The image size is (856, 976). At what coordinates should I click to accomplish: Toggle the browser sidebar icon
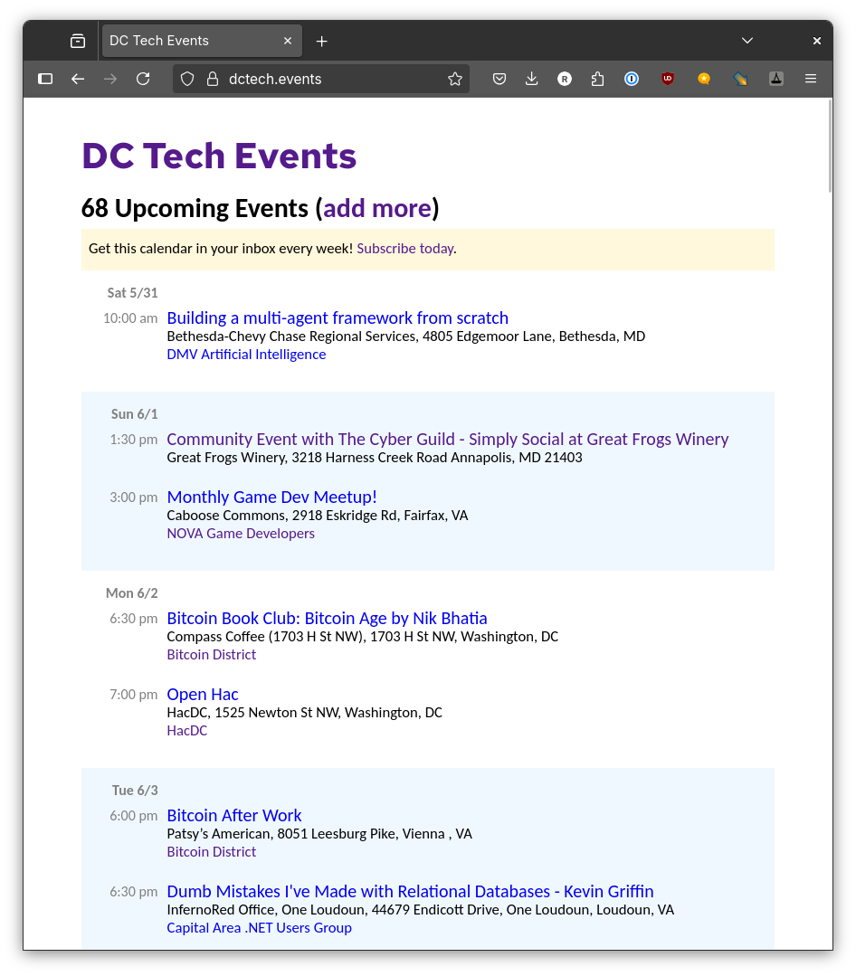click(x=45, y=79)
